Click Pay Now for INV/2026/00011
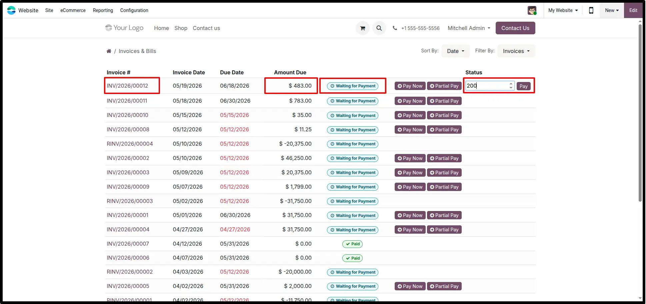 (x=410, y=101)
